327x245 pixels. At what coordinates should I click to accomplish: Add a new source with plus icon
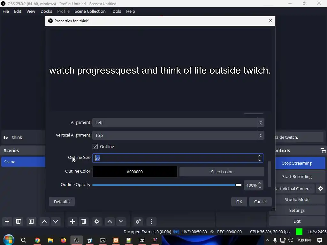coord(72,221)
